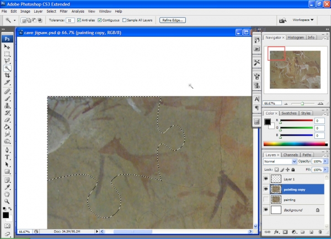Hide the Background layer

click(x=266, y=210)
